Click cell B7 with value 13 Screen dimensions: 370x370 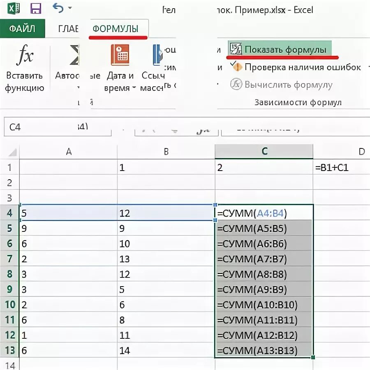click(166, 259)
